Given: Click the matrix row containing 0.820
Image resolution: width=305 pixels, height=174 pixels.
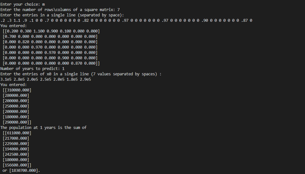Looking at the screenshot, I should click(50, 42).
